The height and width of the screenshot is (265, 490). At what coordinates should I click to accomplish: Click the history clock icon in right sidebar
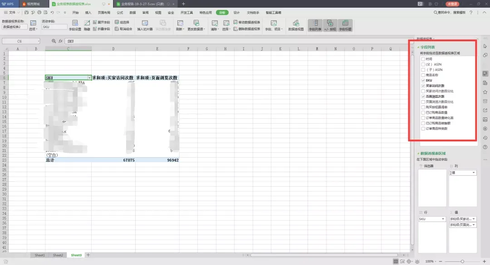point(485,138)
